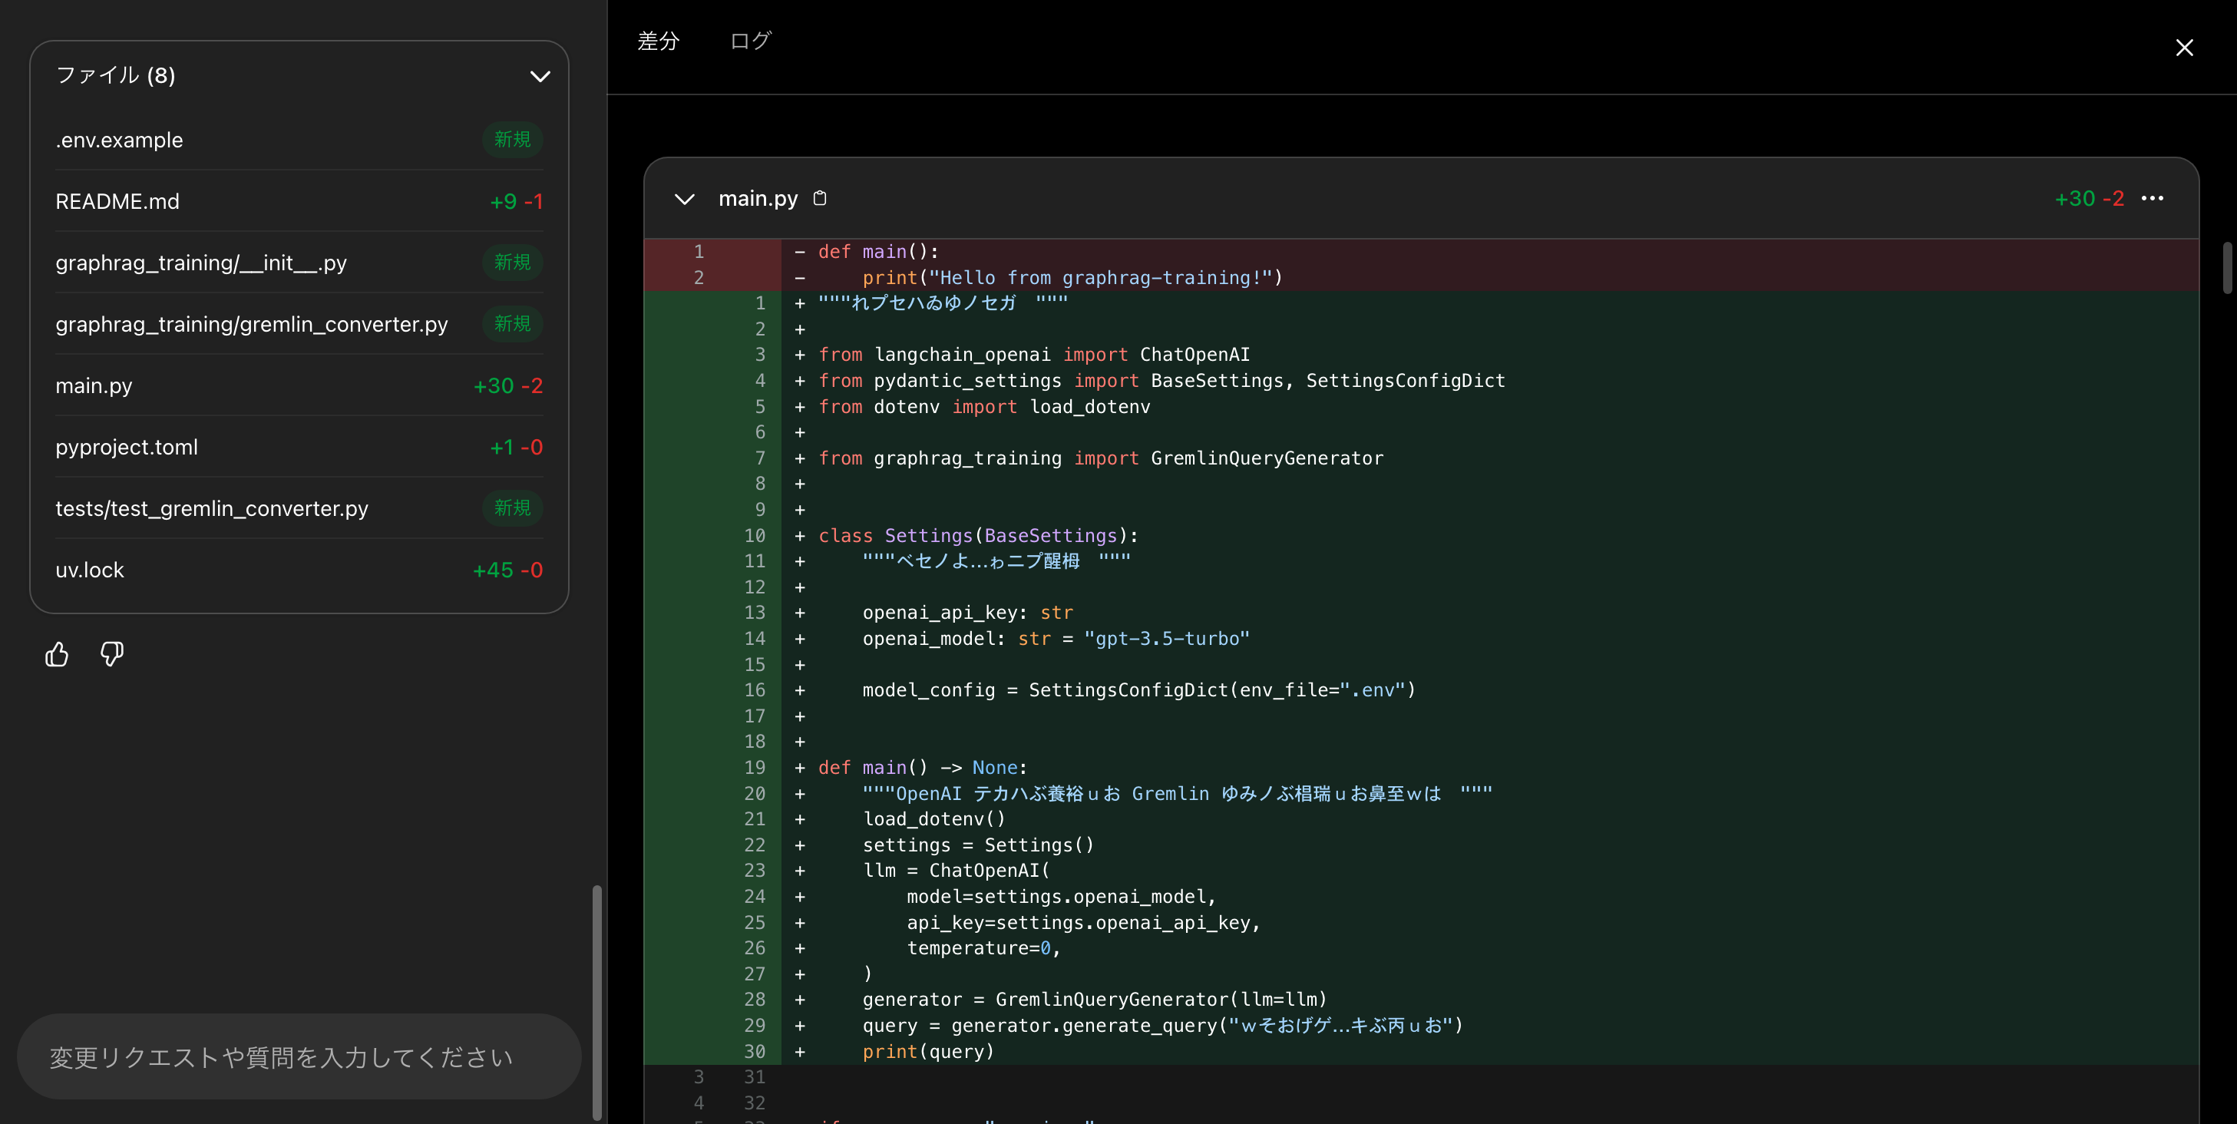
Task: Close the diff panel
Action: click(x=2185, y=48)
